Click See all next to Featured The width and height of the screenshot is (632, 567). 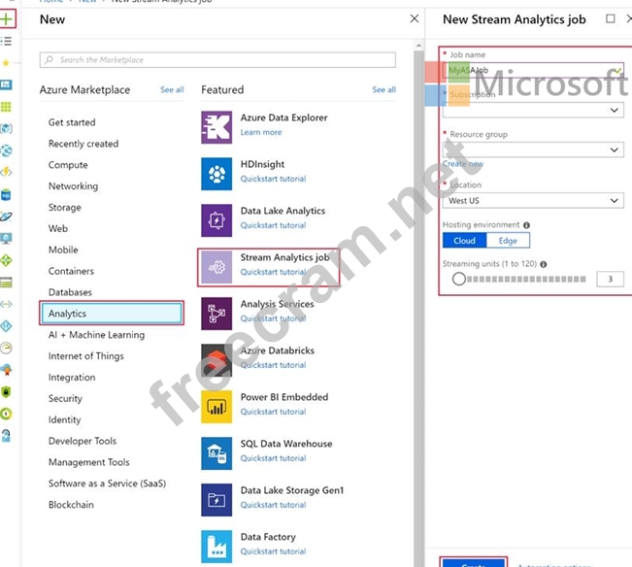(x=384, y=90)
